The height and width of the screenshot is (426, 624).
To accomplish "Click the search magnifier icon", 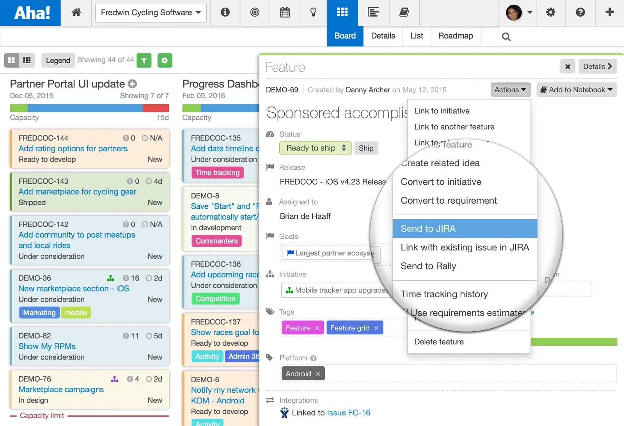I will click(x=506, y=37).
